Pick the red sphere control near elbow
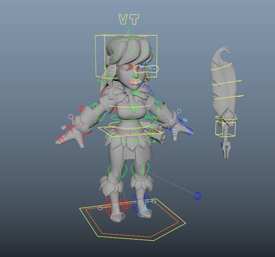275x257 pixels. [x=81, y=109]
